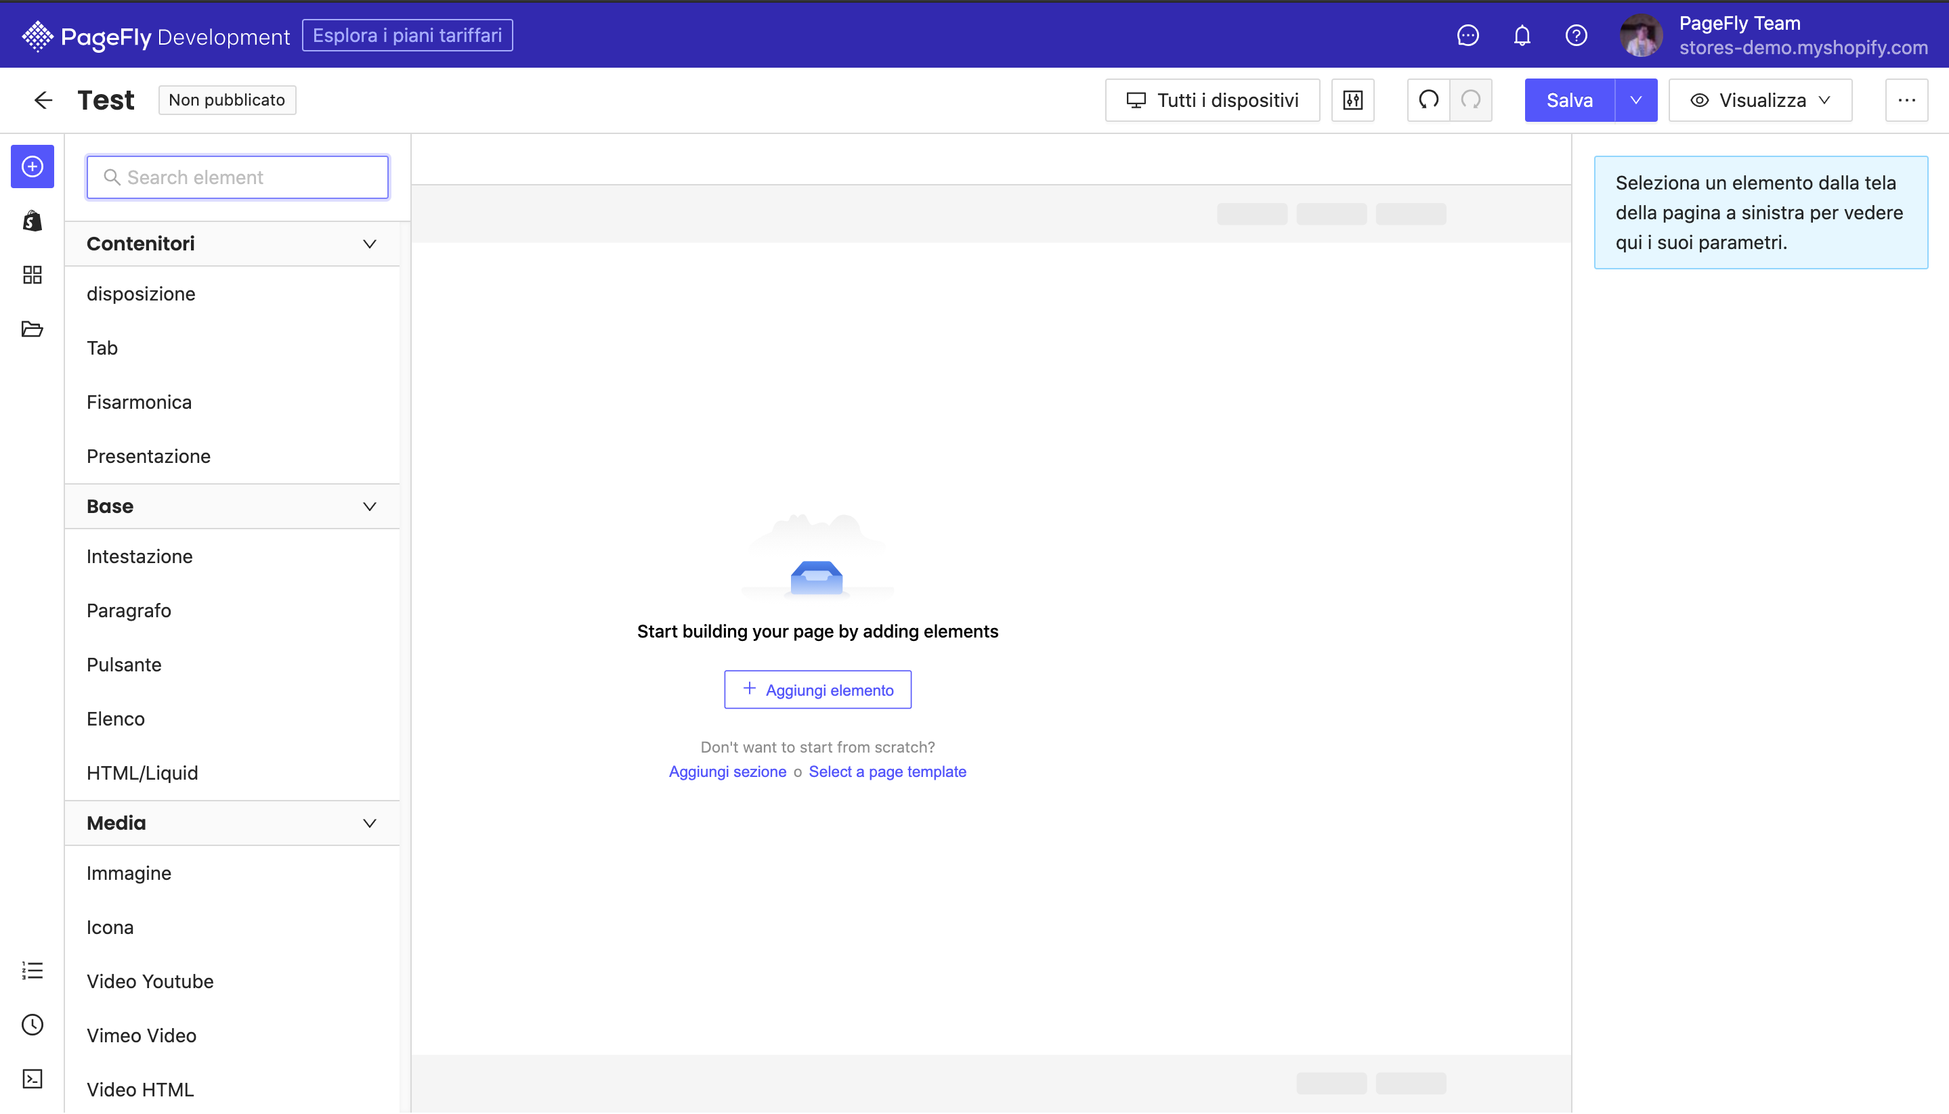Collapse the Media section chevron
This screenshot has width=1949, height=1114.
point(370,823)
